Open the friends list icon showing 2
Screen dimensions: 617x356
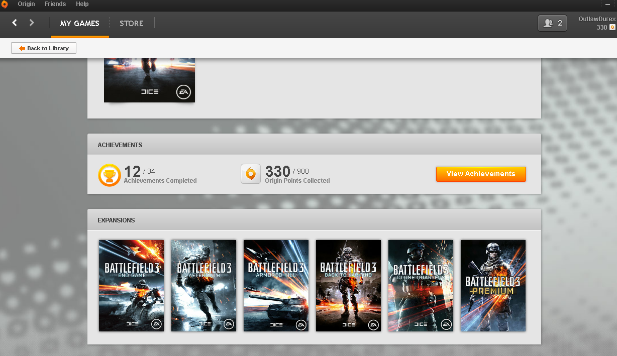(x=552, y=23)
